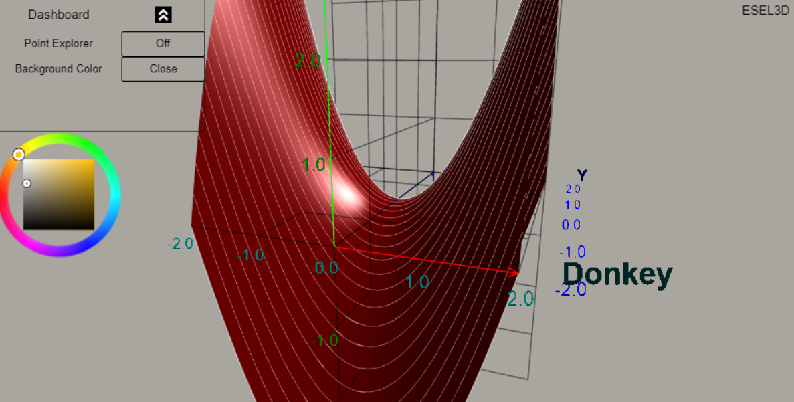Click the bright highlight on the red surface
This screenshot has height=402, width=794.
coord(347,194)
